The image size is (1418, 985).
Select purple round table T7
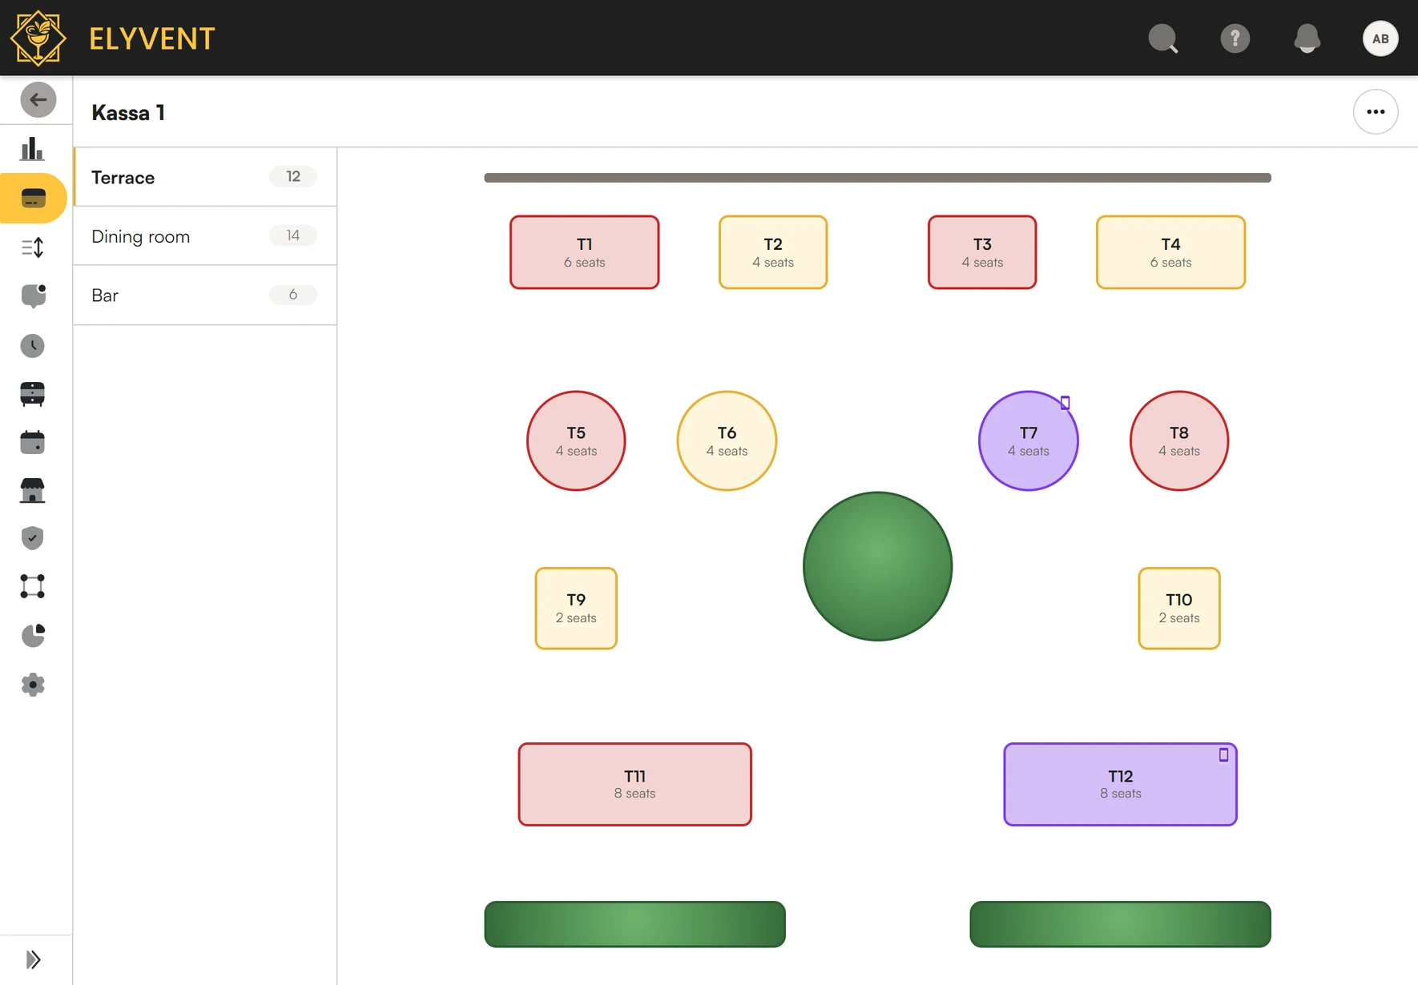tap(1029, 440)
